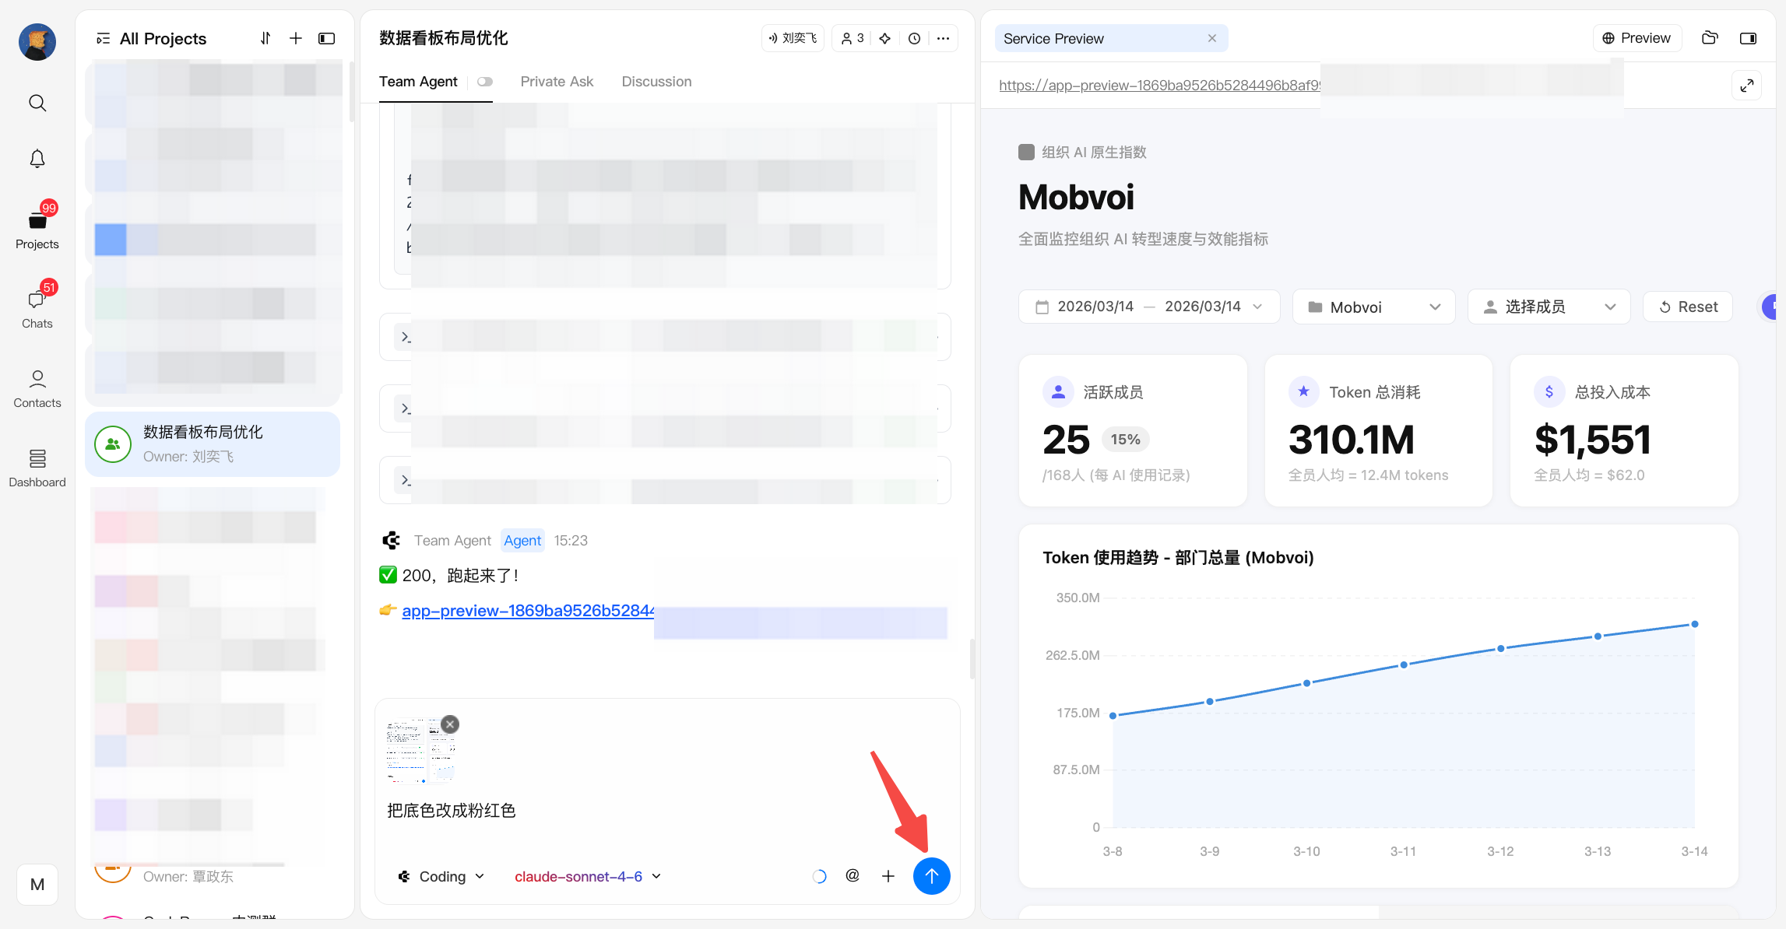1786x929 pixels.
Task: Click the Token 总消耗 star icon
Action: click(x=1304, y=392)
